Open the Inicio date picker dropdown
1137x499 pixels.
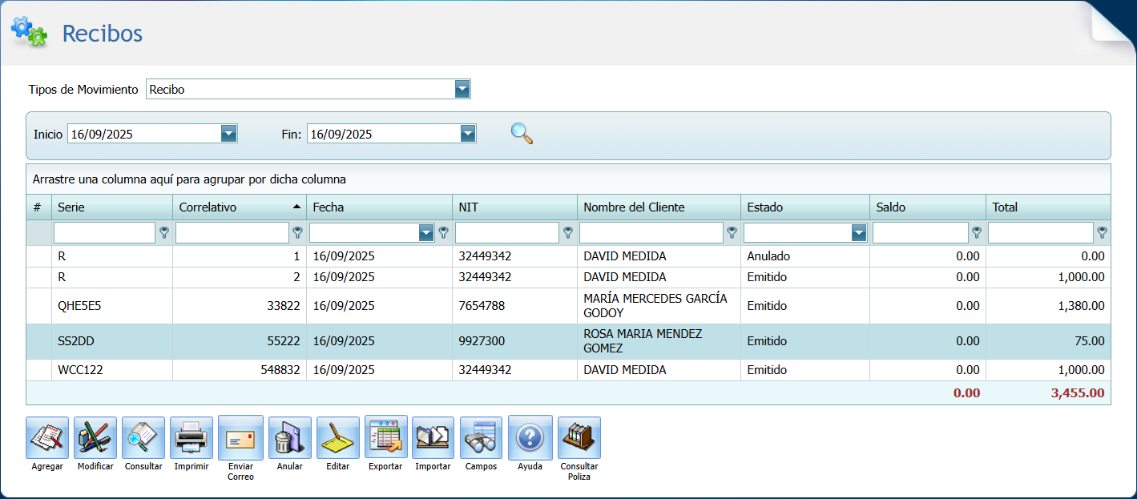tap(229, 134)
